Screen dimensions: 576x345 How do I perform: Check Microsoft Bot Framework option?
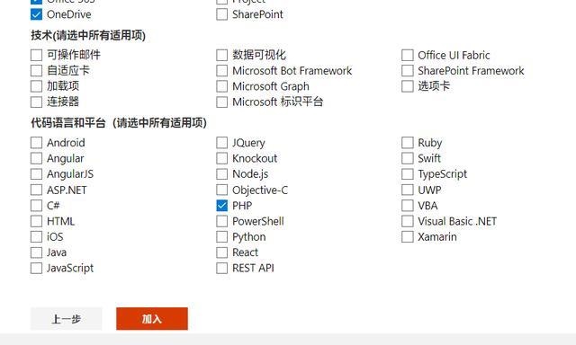pyautogui.click(x=222, y=70)
